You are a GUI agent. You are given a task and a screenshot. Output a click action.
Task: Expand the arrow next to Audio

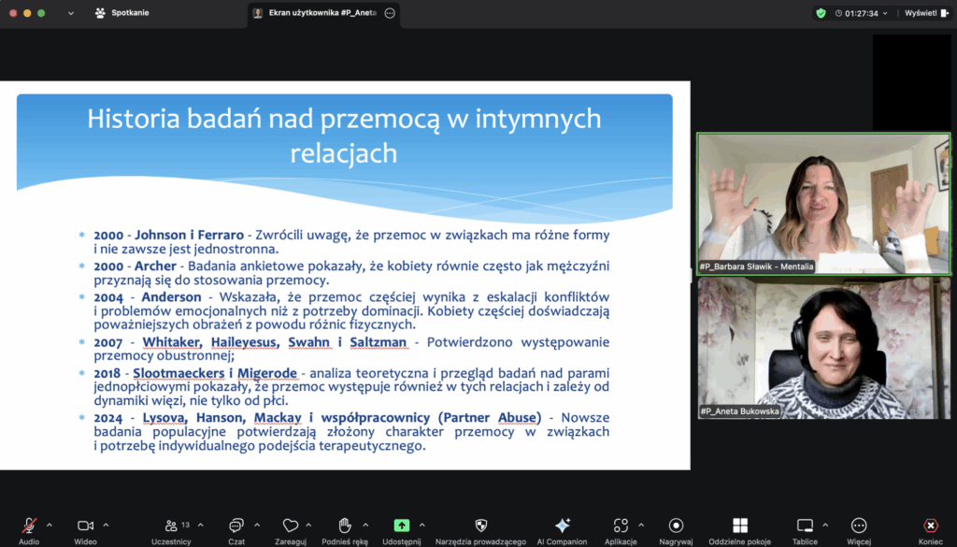pos(50,525)
